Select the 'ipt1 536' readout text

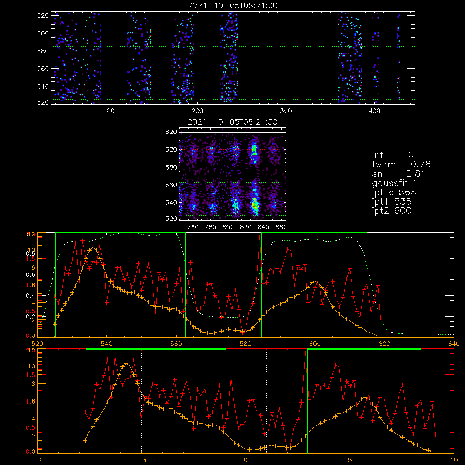tap(392, 202)
